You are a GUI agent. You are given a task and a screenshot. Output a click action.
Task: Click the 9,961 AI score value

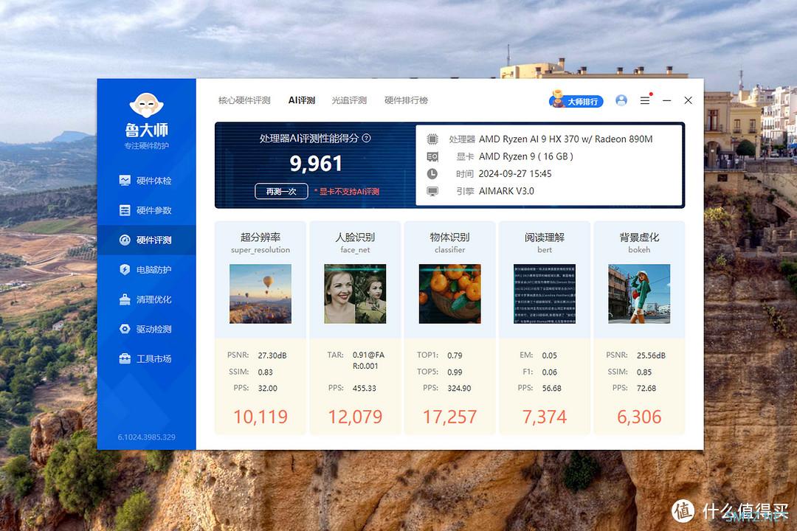pos(316,163)
